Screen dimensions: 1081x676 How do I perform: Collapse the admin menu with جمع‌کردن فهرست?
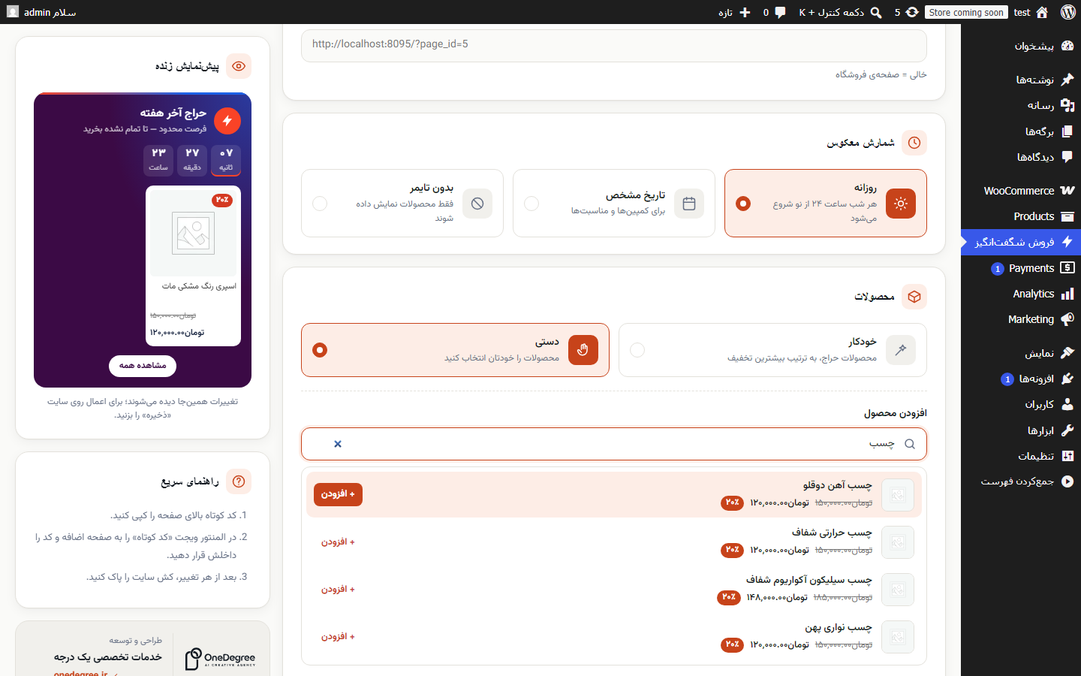pyautogui.click(x=1021, y=481)
